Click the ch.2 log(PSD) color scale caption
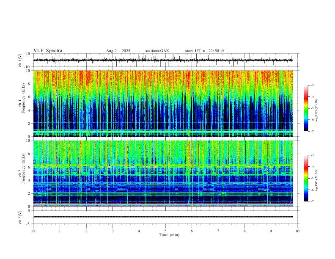The width and height of the screenshot is (335, 259). [x=317, y=180]
